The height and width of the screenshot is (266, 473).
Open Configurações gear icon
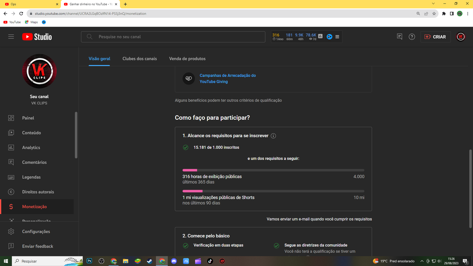11,231
